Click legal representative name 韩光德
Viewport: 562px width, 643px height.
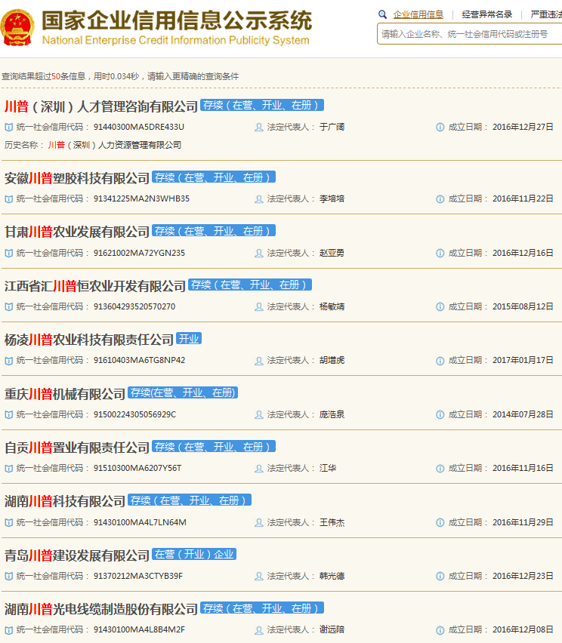(x=332, y=576)
